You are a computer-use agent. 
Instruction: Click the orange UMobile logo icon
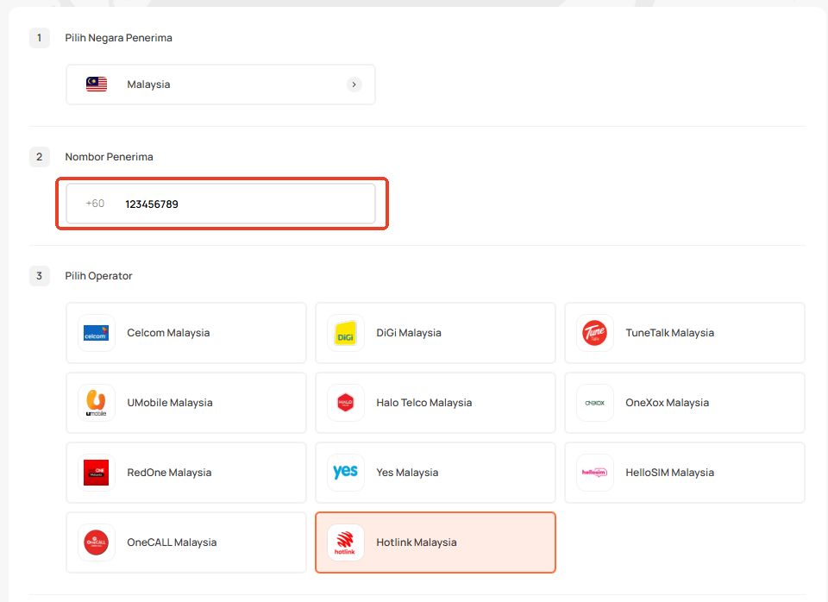click(96, 403)
